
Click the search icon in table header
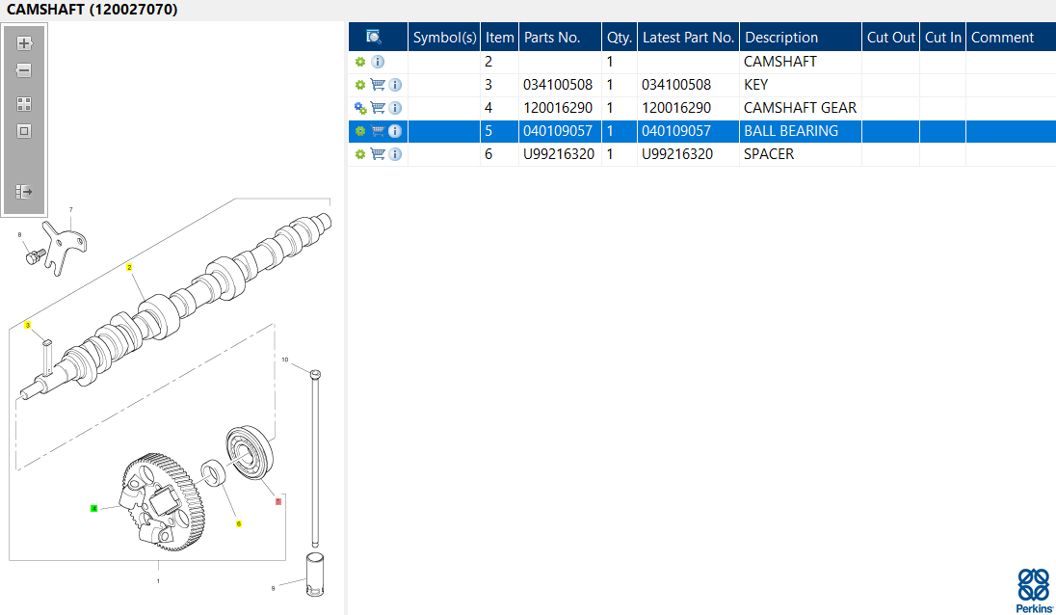[374, 37]
